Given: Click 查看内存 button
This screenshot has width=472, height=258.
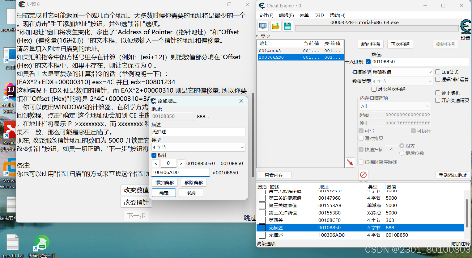Looking at the screenshot, I should pos(274,175).
